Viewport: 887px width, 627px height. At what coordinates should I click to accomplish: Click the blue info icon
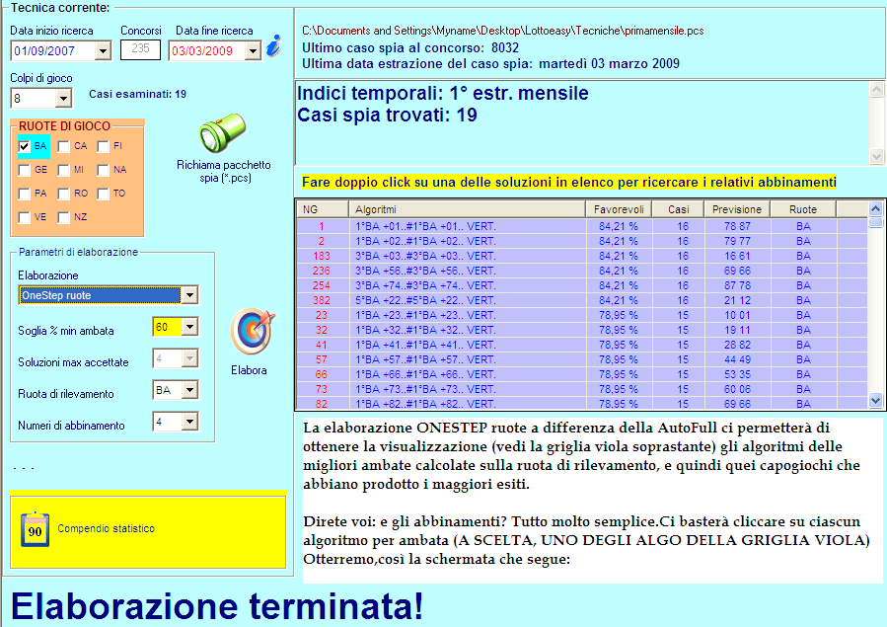point(274,45)
